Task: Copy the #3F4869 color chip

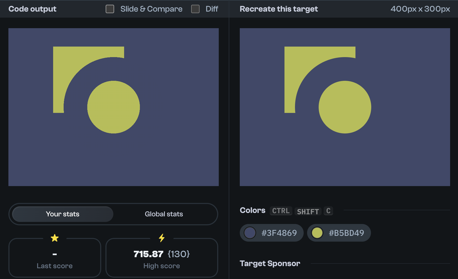Action: click(272, 233)
